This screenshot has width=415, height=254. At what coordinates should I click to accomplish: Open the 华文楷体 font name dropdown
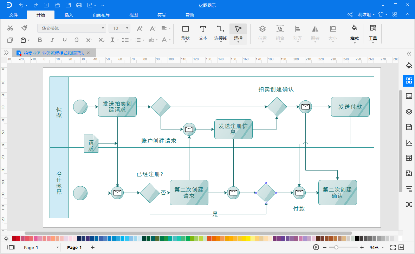pyautogui.click(x=103, y=28)
